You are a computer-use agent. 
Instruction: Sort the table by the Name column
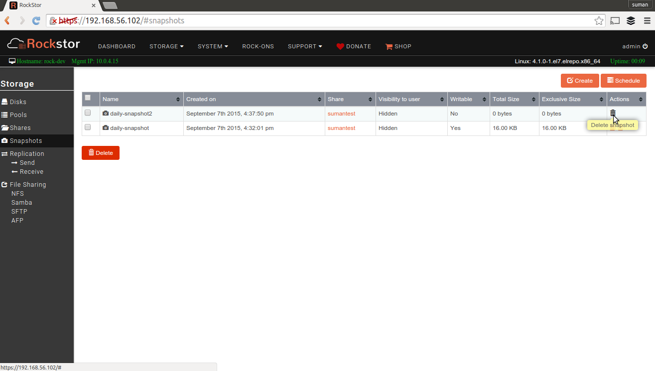point(141,99)
